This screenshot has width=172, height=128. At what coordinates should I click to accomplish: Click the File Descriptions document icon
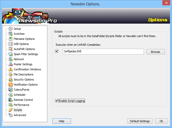[x=11, y=74]
